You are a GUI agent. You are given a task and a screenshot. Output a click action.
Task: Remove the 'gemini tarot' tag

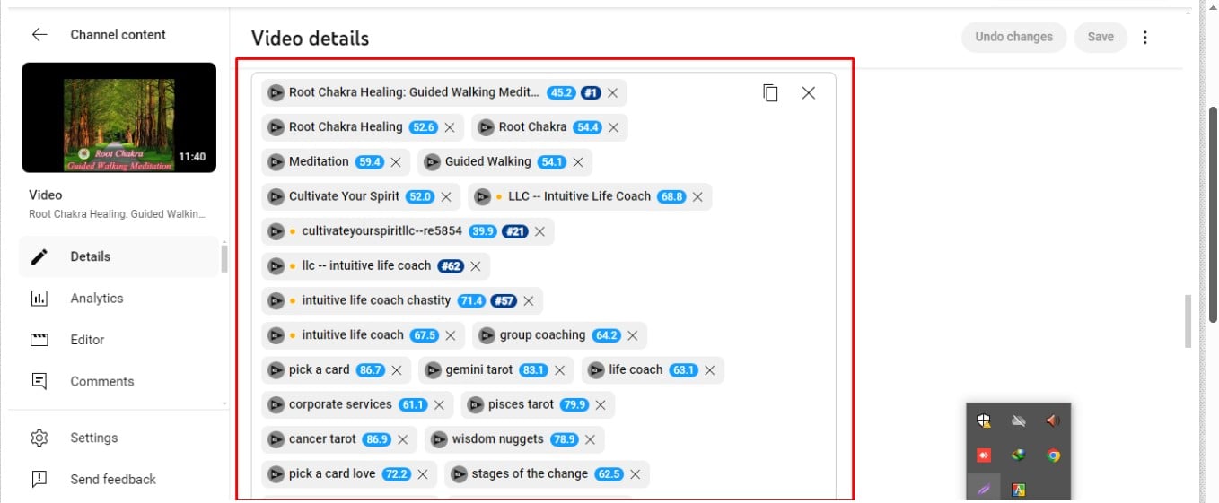(559, 370)
